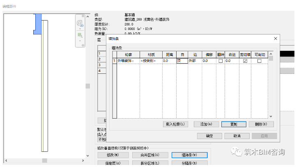This screenshot has height=167, width=301.
Task: Click the 翻转 column header
Action: click(221, 55)
